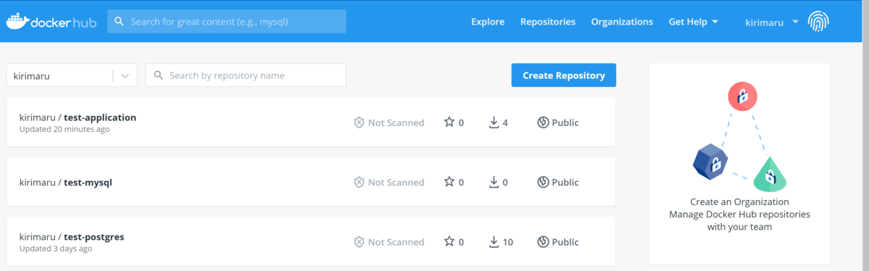Click download icon for test-application
The height and width of the screenshot is (271, 869).
[x=494, y=122]
